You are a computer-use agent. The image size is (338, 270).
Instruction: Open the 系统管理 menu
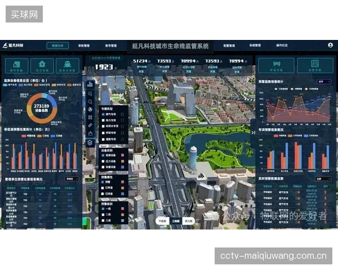[255, 46]
